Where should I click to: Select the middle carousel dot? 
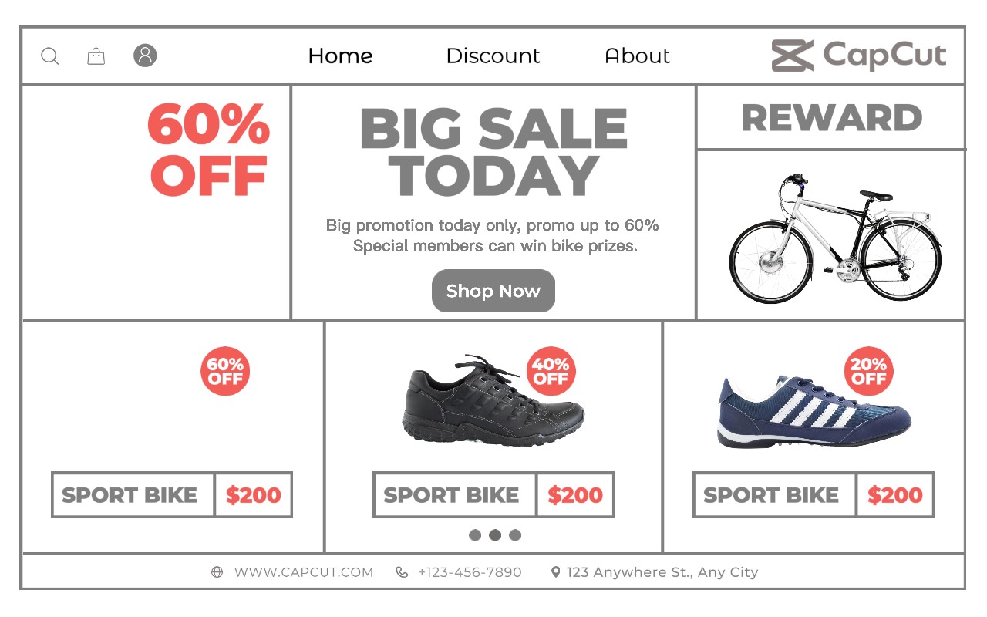(x=495, y=535)
